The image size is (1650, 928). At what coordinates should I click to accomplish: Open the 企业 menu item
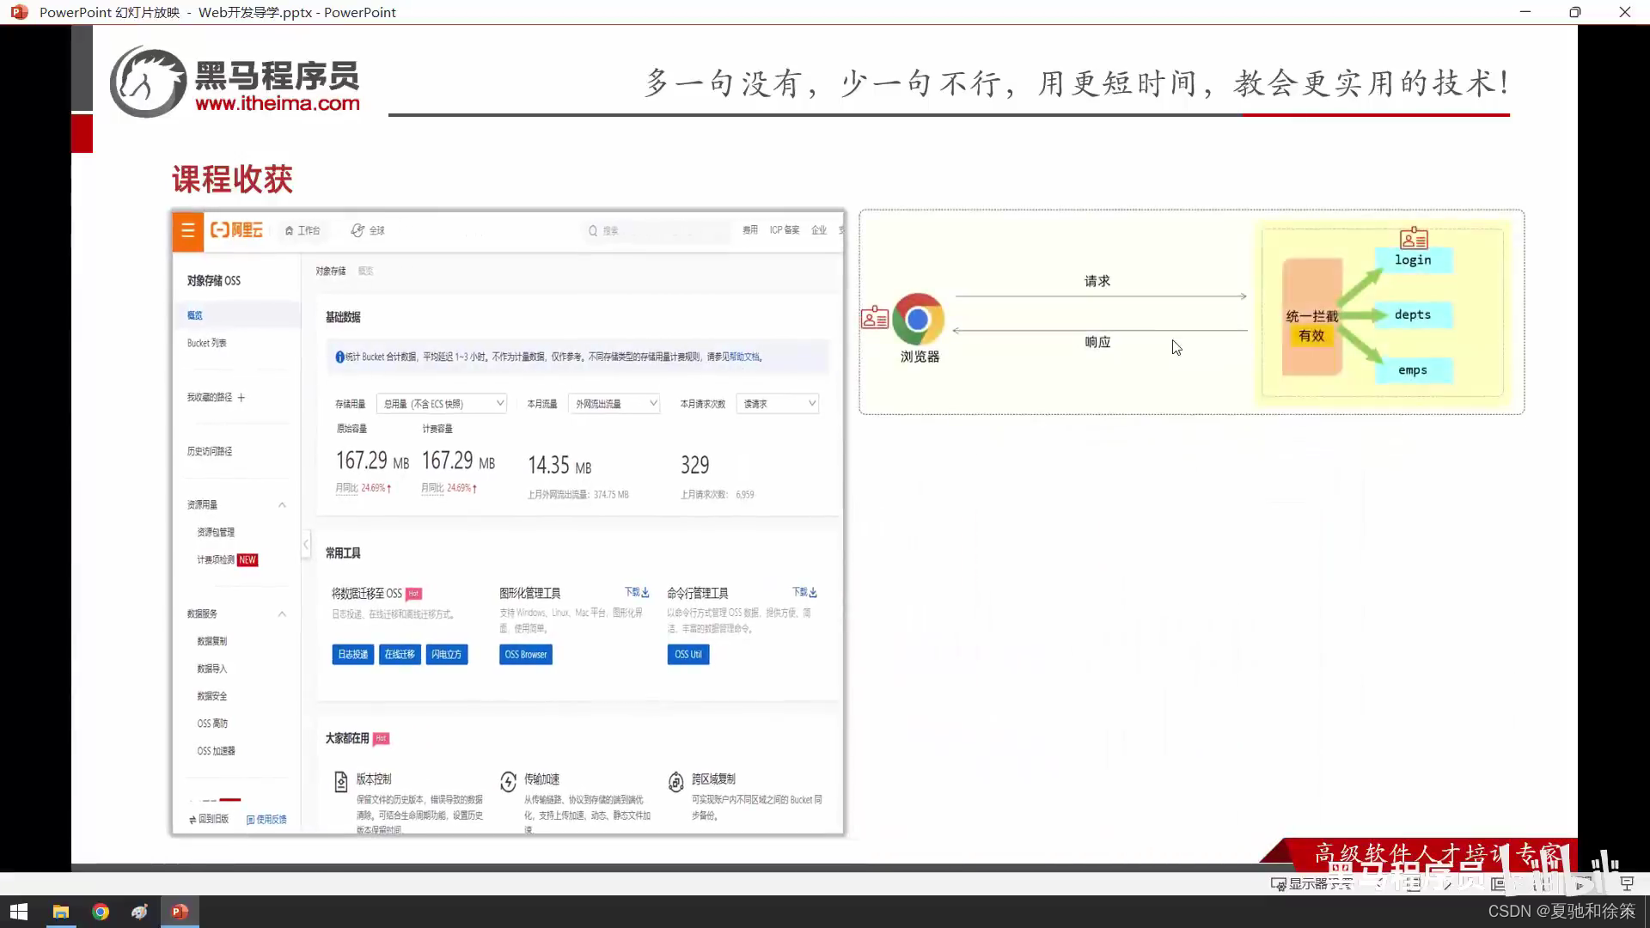point(819,230)
